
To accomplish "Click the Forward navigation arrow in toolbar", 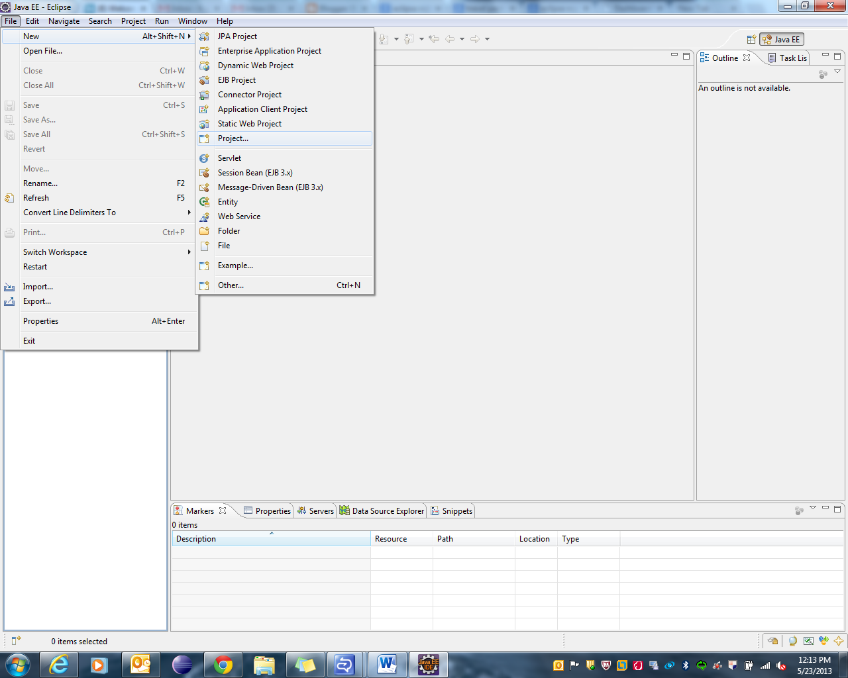I will click(475, 39).
